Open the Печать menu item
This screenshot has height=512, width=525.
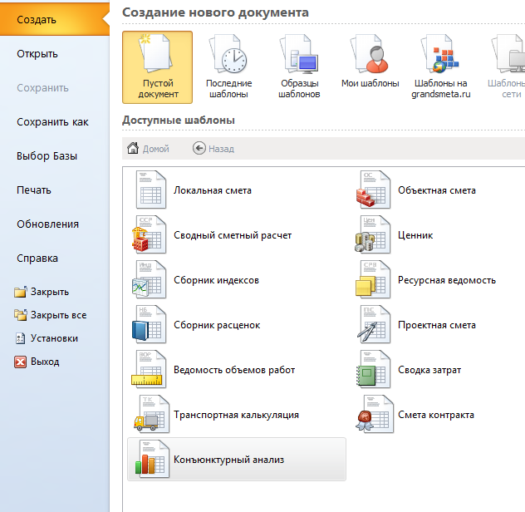coord(55,190)
